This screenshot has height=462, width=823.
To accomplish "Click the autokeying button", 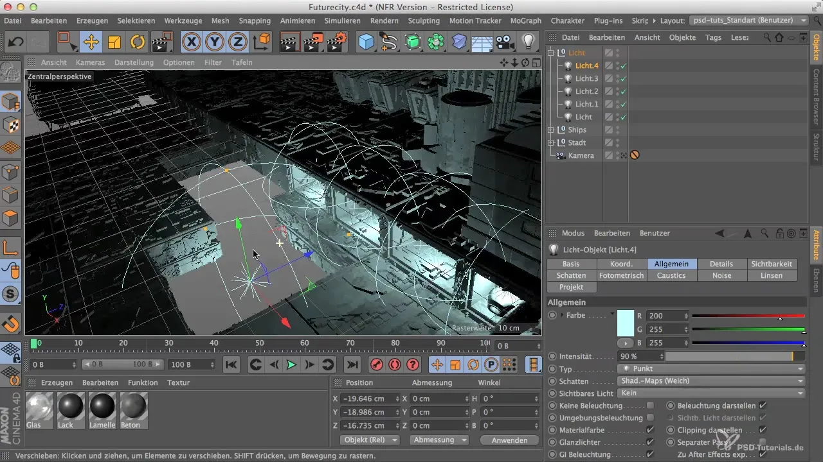I will tap(394, 364).
